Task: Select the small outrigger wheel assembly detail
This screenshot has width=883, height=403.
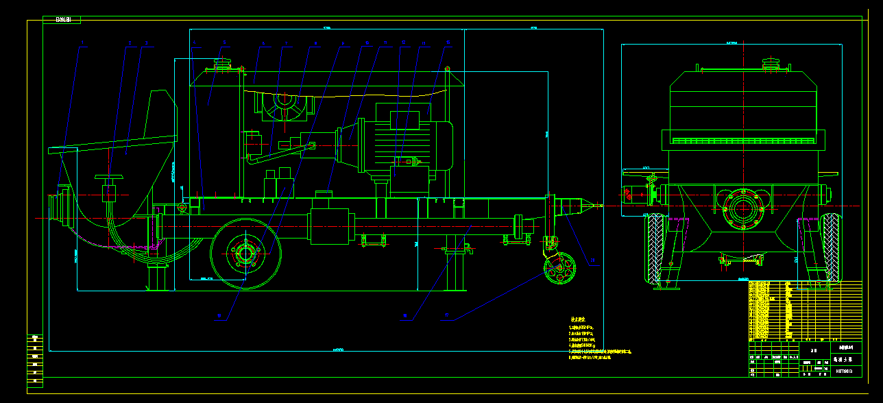Action: click(559, 267)
